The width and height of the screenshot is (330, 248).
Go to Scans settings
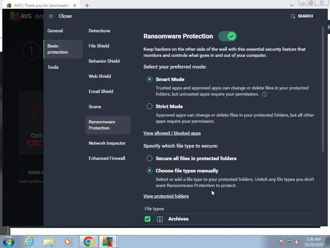[95, 107]
